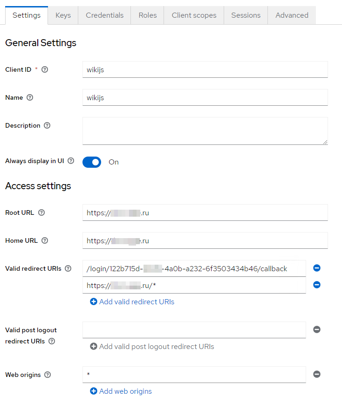
Task: Add valid redirect URIs
Action: [132, 302]
